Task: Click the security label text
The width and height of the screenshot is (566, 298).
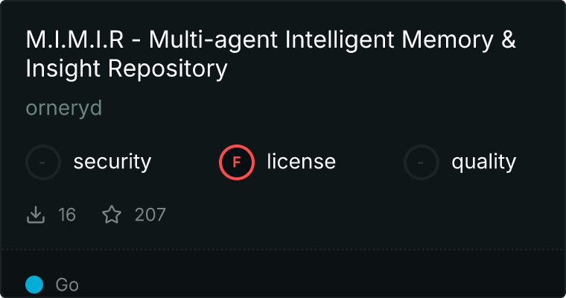Action: pyautogui.click(x=112, y=162)
